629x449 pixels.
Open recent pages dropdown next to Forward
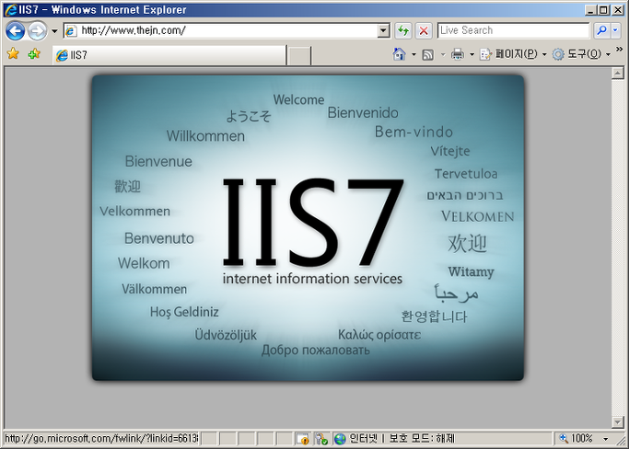(x=54, y=31)
